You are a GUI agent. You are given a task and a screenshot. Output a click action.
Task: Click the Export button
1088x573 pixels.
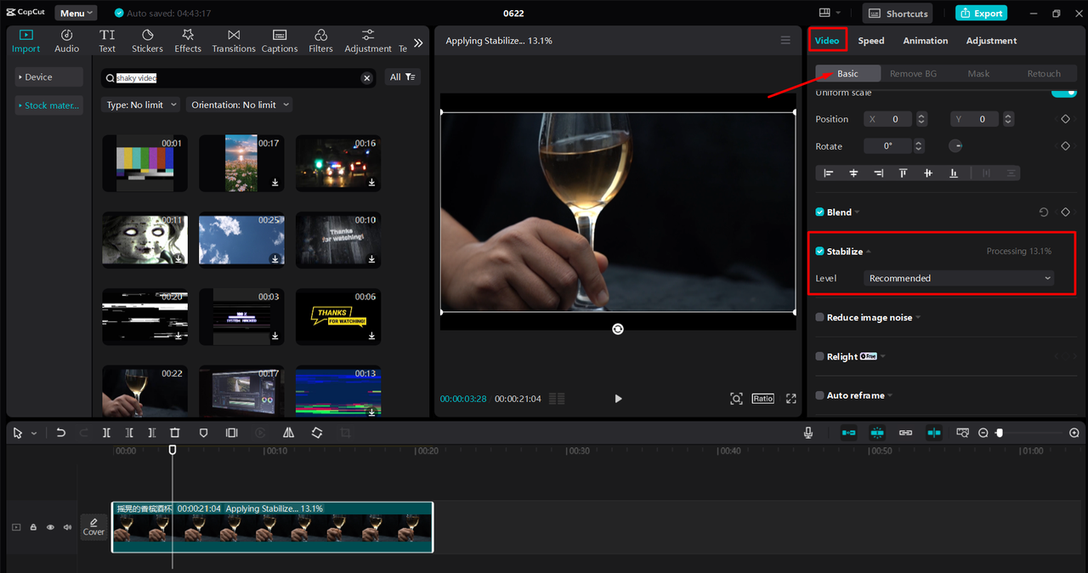[981, 13]
